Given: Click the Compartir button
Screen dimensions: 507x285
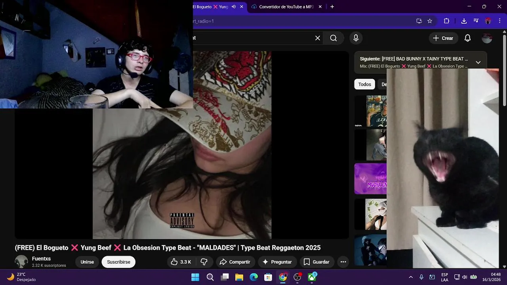Looking at the screenshot, I should (x=235, y=262).
